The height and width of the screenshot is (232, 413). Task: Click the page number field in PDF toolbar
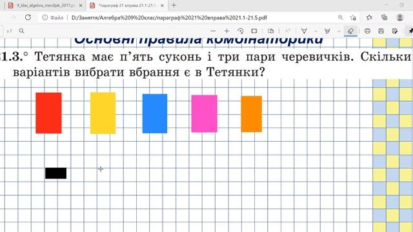pos(1,31)
